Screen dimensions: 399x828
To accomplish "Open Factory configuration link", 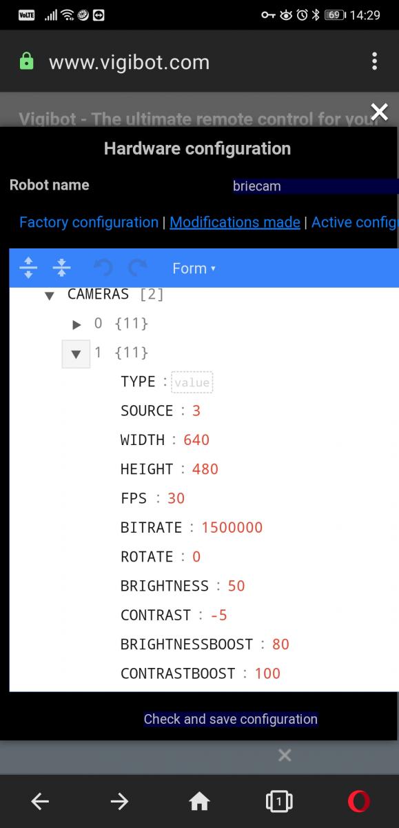I will tap(89, 222).
